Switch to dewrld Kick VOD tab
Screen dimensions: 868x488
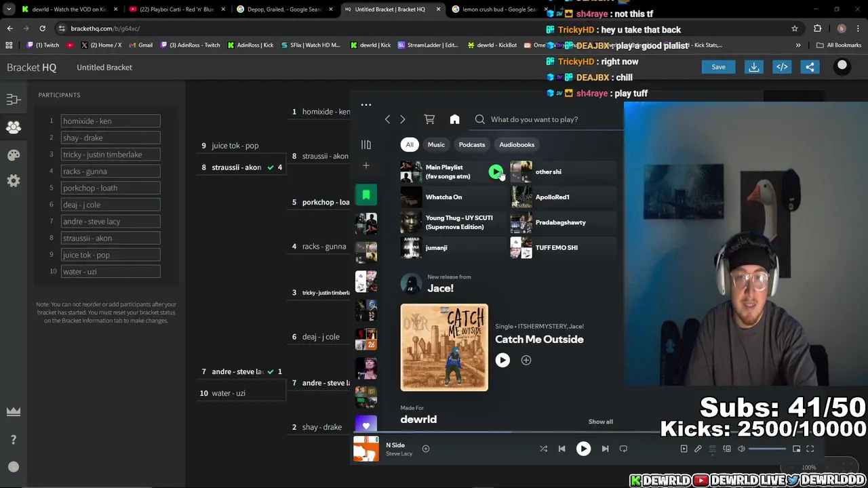70,9
